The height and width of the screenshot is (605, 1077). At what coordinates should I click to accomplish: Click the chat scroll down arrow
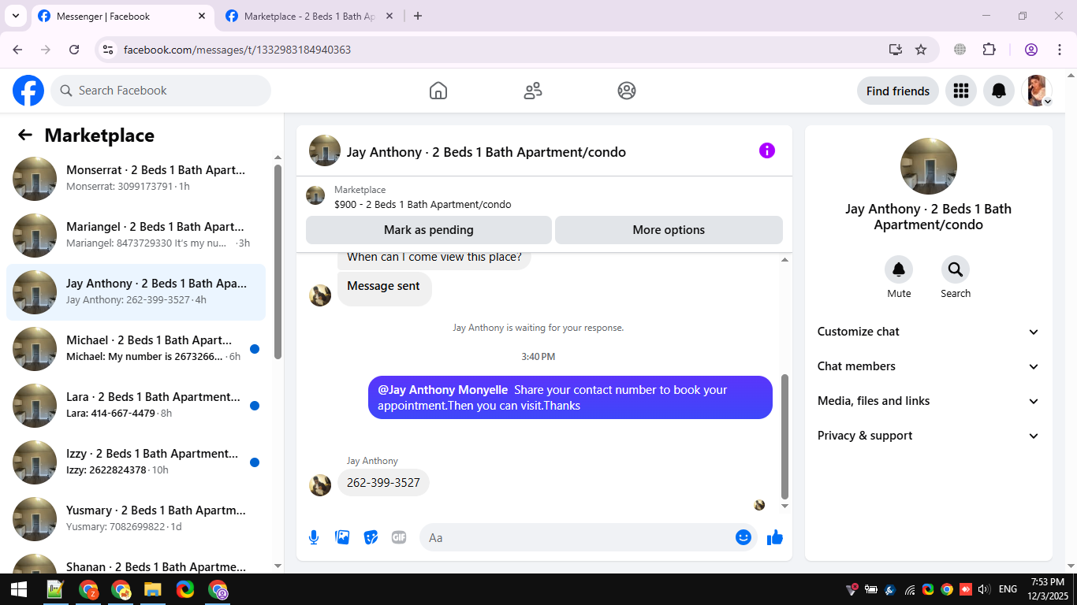[x=784, y=506]
